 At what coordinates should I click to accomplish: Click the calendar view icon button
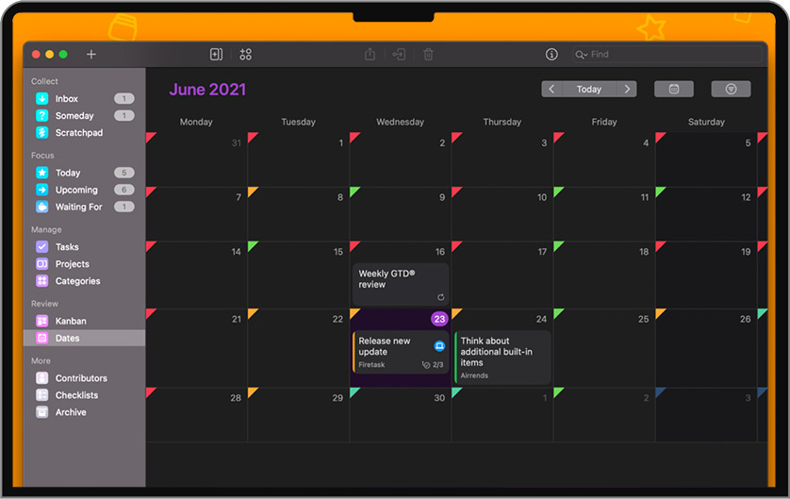pyautogui.click(x=674, y=89)
